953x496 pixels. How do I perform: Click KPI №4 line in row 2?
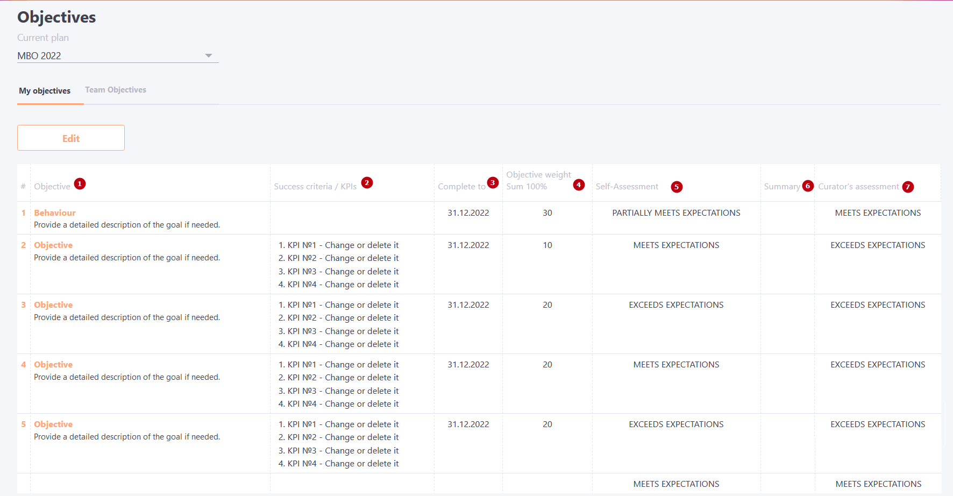[x=339, y=285]
